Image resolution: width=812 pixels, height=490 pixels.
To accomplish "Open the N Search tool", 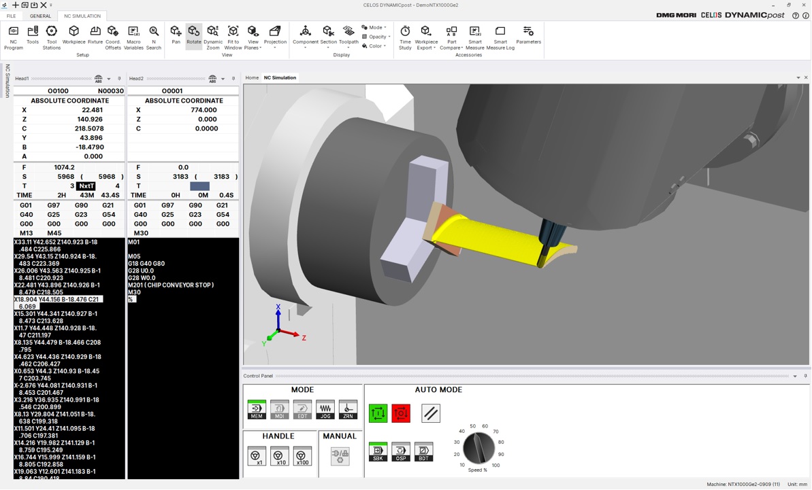I will (x=154, y=37).
